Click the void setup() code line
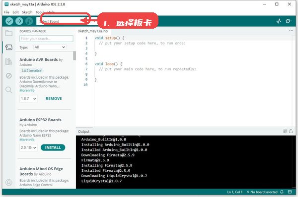This screenshot has width=298, height=197. point(109,38)
